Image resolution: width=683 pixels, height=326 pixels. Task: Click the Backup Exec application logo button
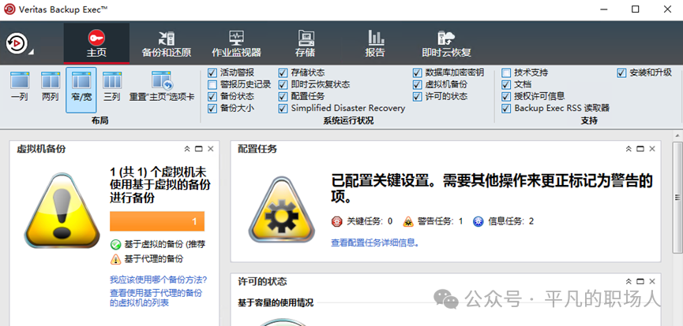click(17, 43)
